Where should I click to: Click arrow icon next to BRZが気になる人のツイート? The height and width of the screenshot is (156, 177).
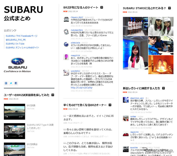tap(102, 7)
